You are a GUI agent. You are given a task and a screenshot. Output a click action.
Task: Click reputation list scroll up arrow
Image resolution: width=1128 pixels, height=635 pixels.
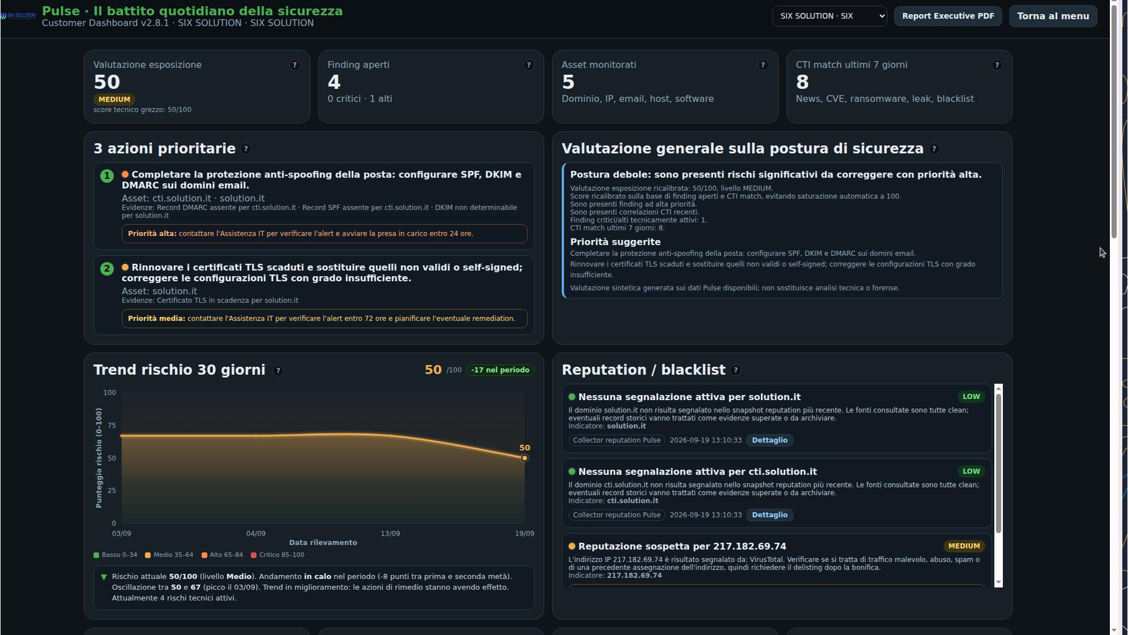click(998, 388)
